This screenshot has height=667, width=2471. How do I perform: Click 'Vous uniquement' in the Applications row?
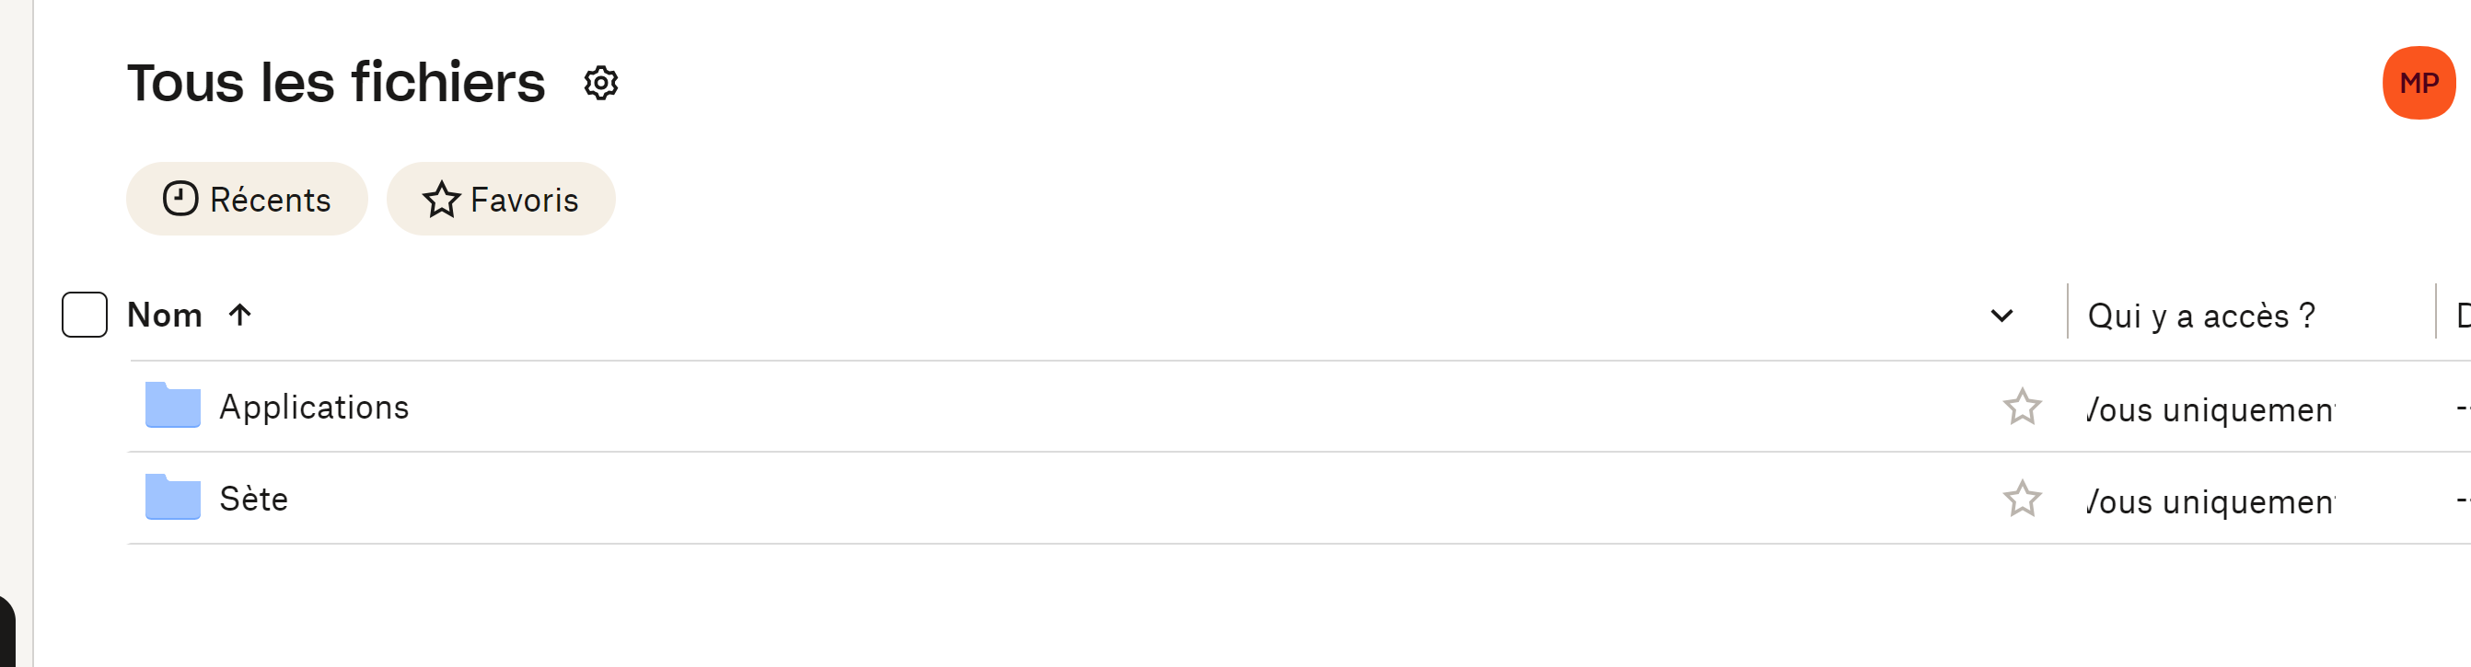point(2210,410)
